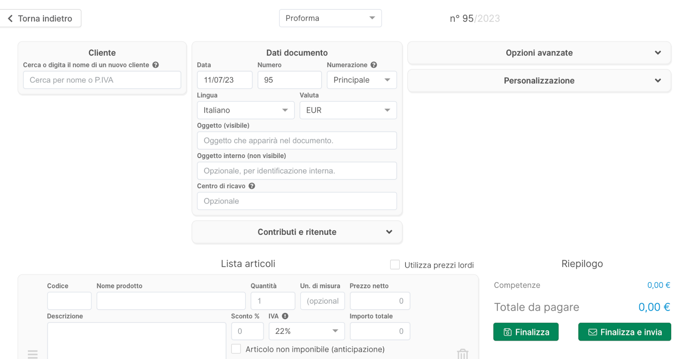The height and width of the screenshot is (359, 687).
Task: Open the Proforma document type dropdown
Action: (x=330, y=18)
